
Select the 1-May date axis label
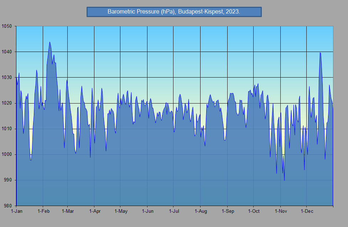(x=120, y=211)
